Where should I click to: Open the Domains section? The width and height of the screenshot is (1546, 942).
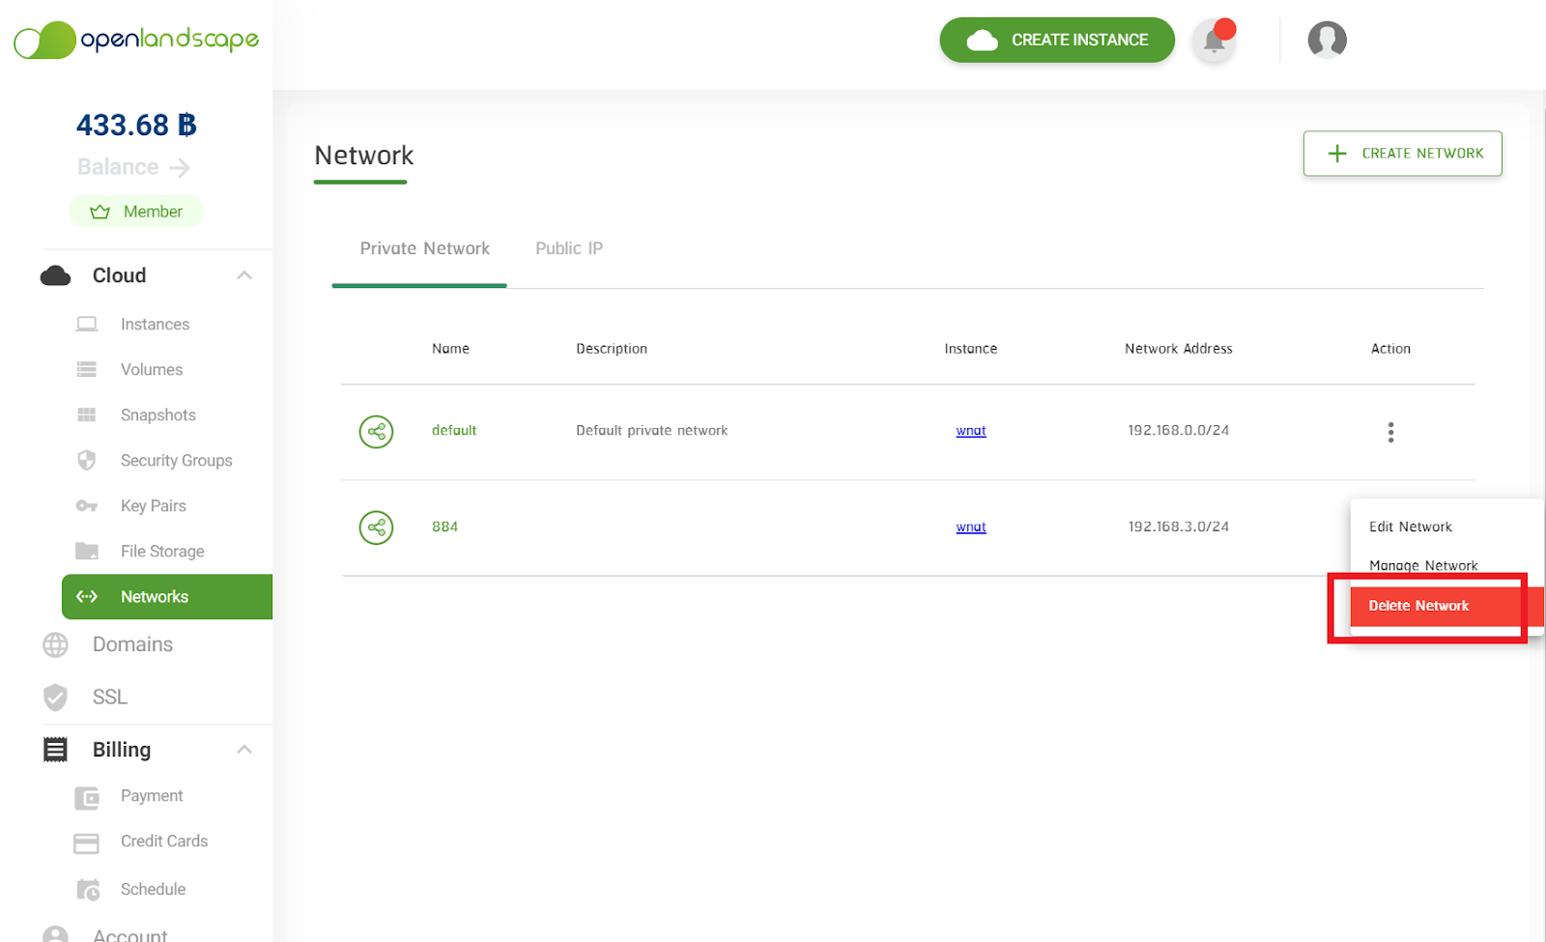pos(132,645)
